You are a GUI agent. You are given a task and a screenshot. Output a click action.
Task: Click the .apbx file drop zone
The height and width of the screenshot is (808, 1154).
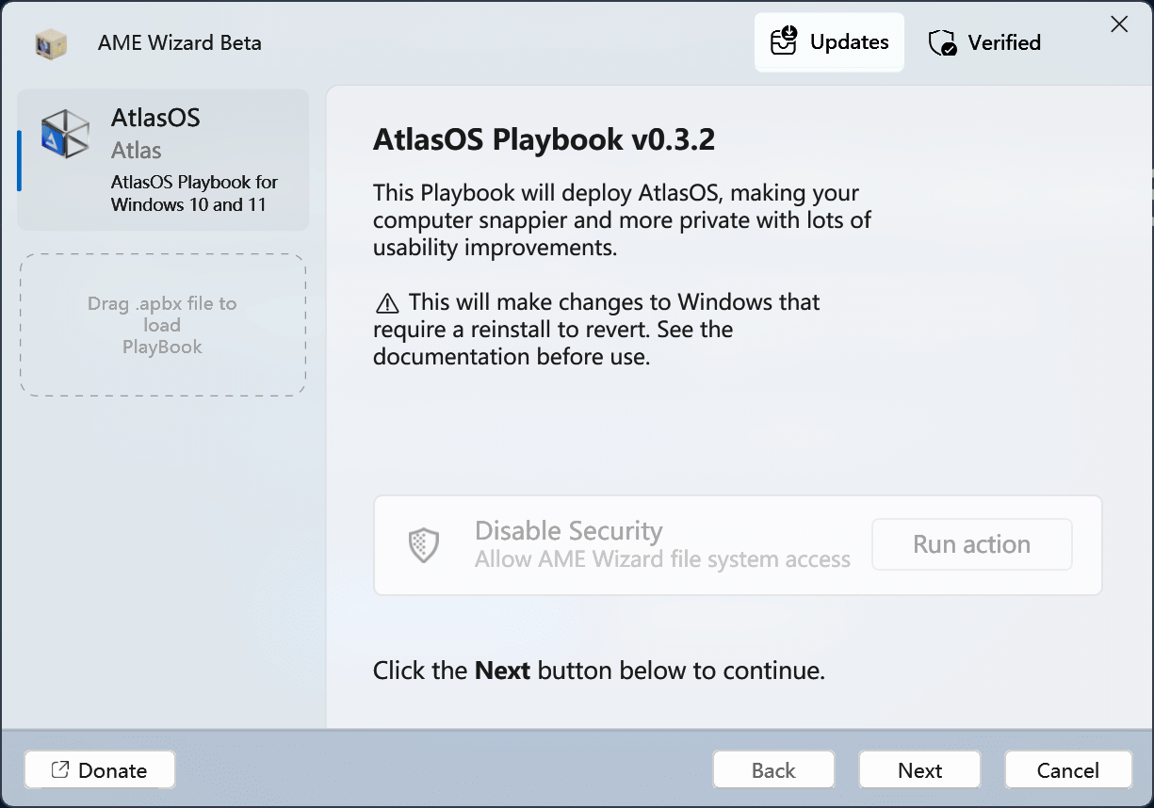tap(163, 325)
